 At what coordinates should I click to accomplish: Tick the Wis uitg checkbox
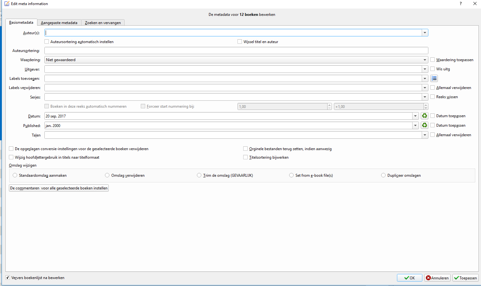coord(432,69)
